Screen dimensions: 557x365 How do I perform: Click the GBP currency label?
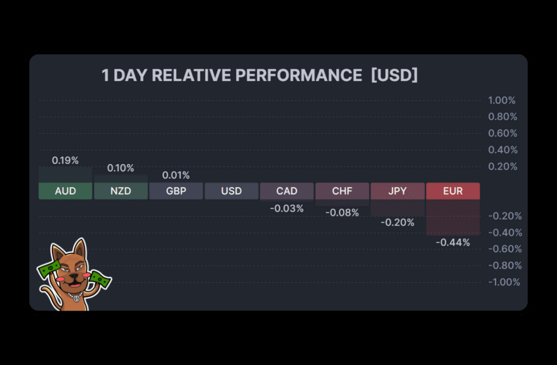(176, 191)
